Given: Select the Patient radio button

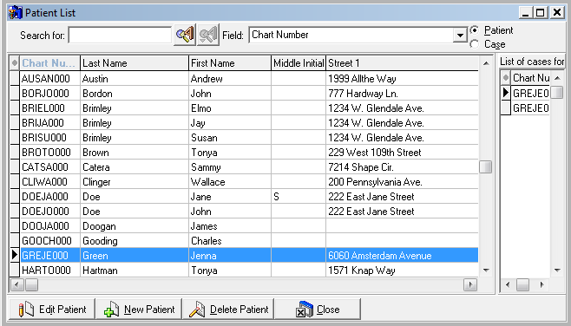Looking at the screenshot, I should click(475, 30).
